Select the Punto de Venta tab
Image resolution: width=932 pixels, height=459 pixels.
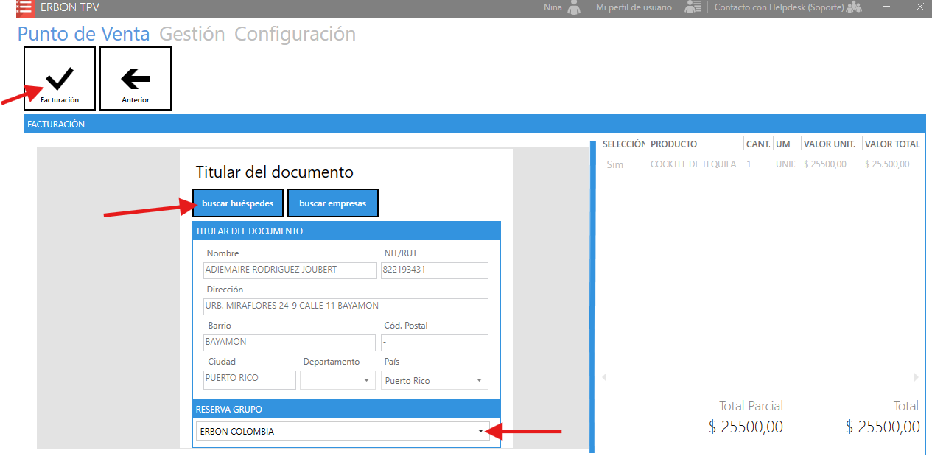point(83,34)
